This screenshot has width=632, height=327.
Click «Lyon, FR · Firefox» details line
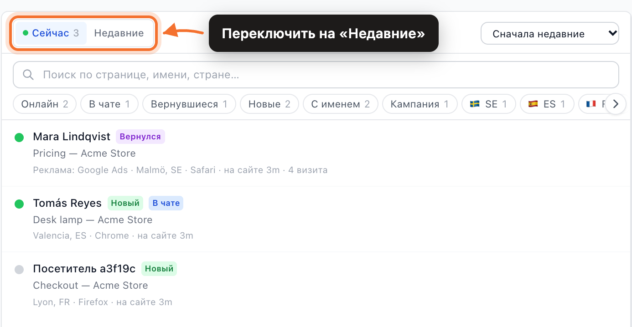point(103,302)
